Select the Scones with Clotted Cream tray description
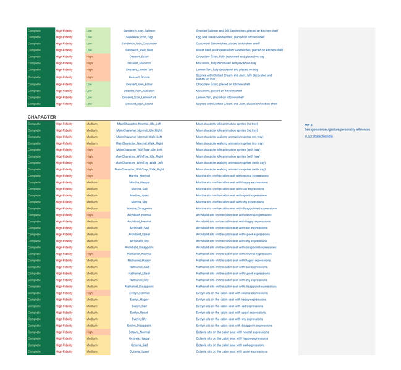401x370 pixels. 234,77
